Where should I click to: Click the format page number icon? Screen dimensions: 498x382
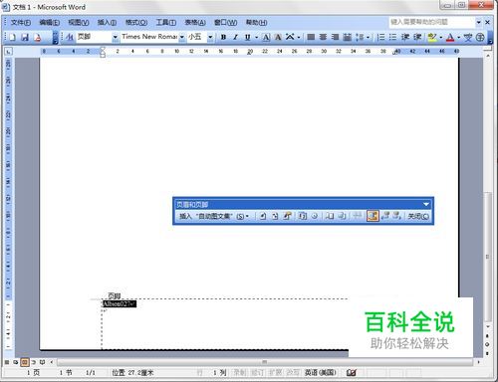287,216
